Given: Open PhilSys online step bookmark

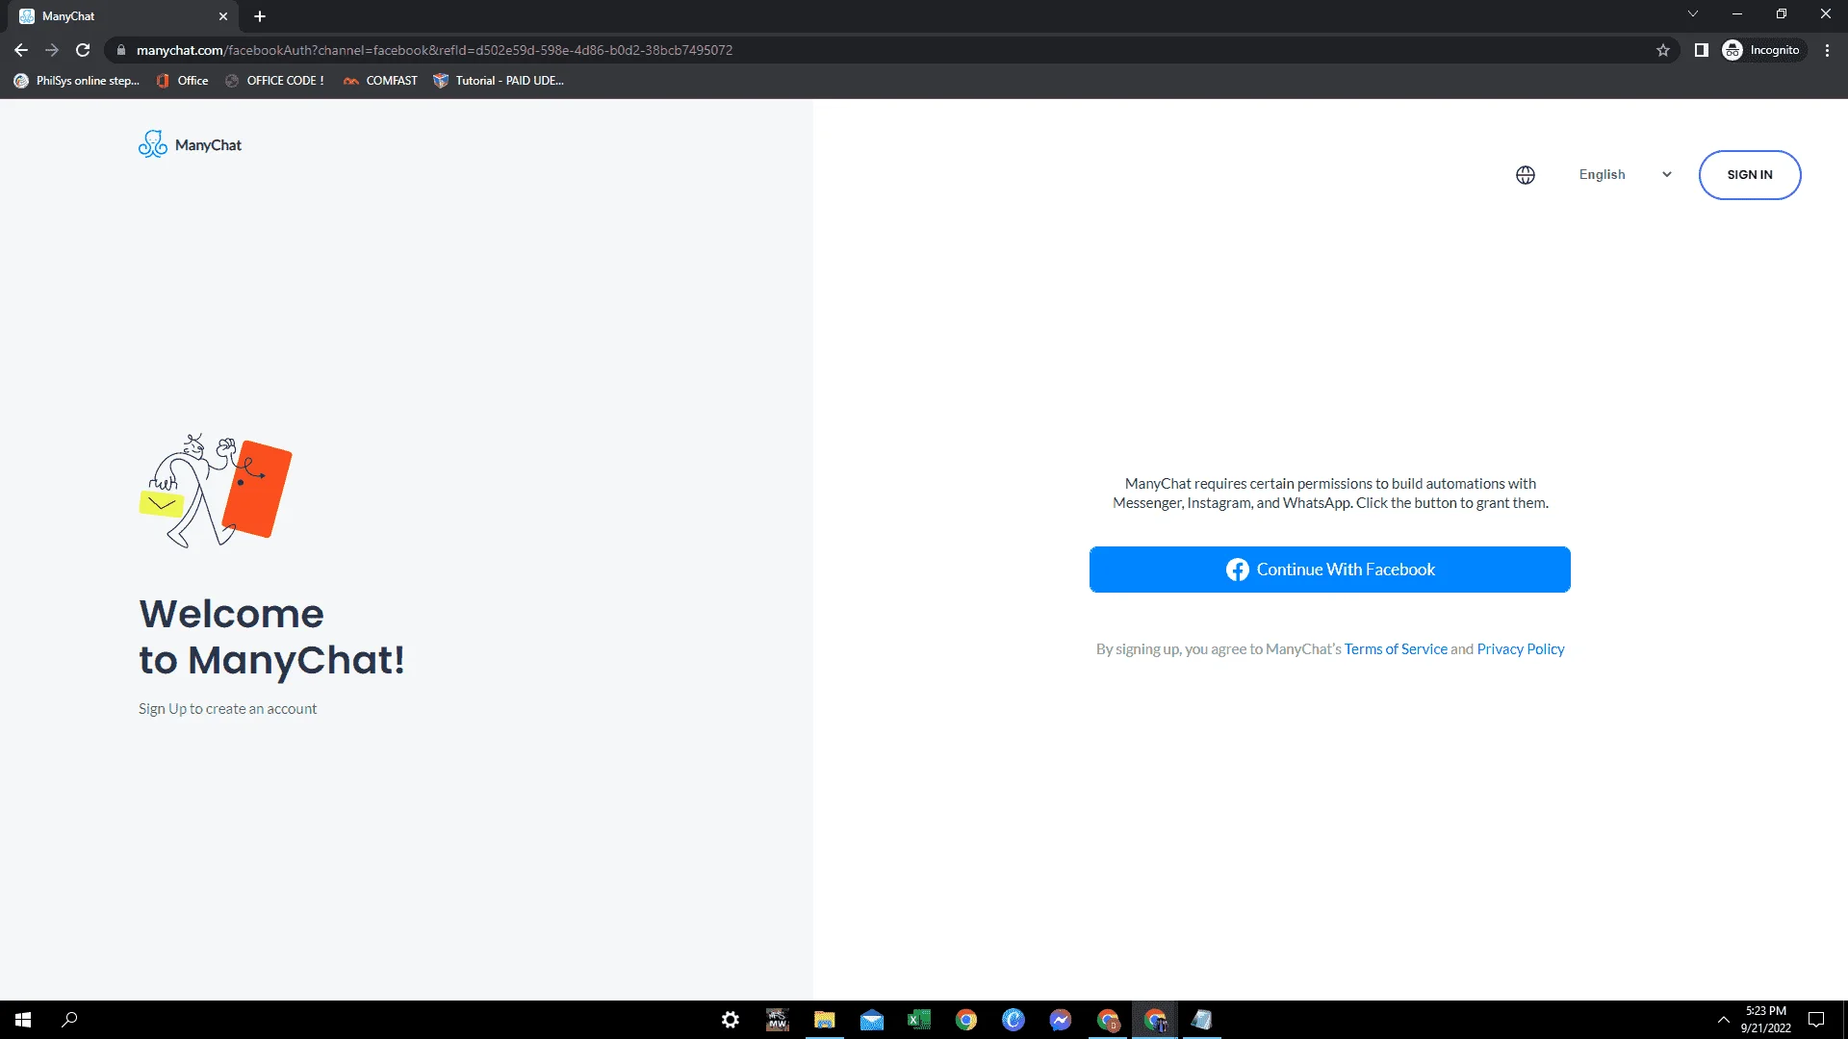Looking at the screenshot, I should 77,81.
